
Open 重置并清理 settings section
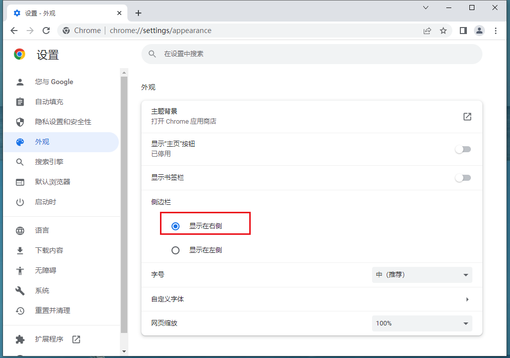tap(62, 310)
